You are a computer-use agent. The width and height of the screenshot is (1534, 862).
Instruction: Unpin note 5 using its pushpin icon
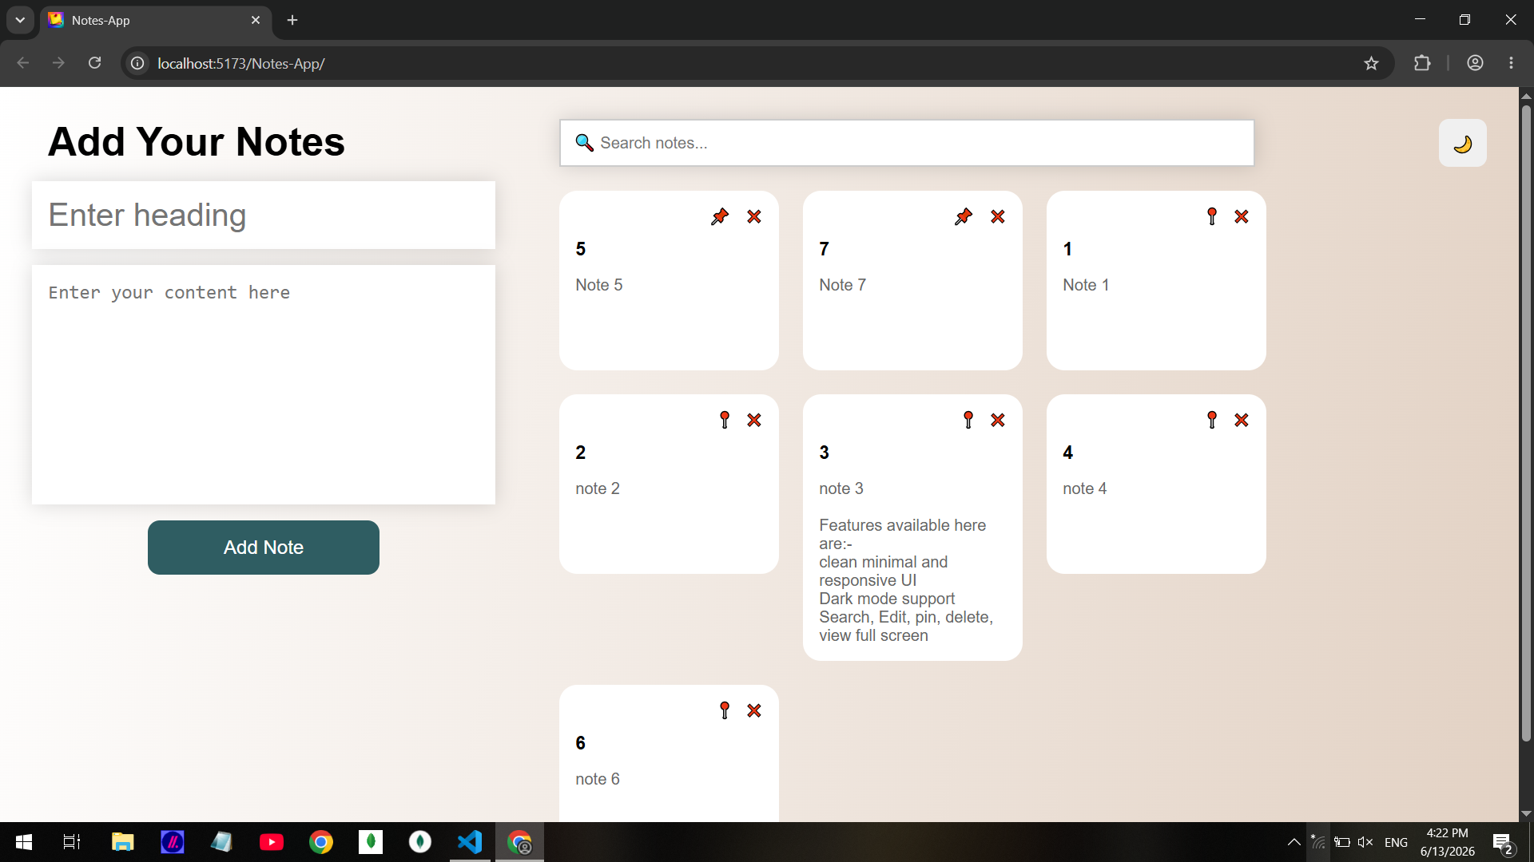[x=720, y=216]
